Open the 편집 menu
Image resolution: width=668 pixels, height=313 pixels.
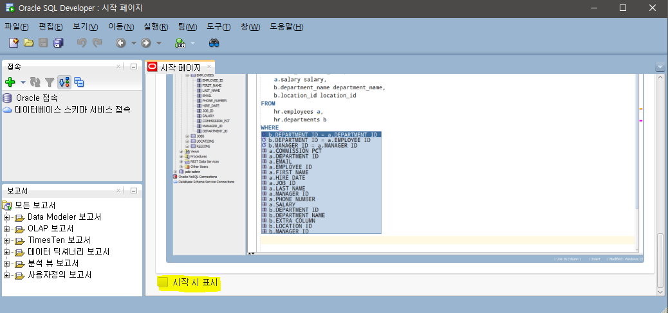point(51,27)
